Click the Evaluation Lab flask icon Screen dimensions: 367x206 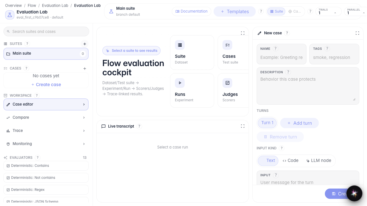10,15
